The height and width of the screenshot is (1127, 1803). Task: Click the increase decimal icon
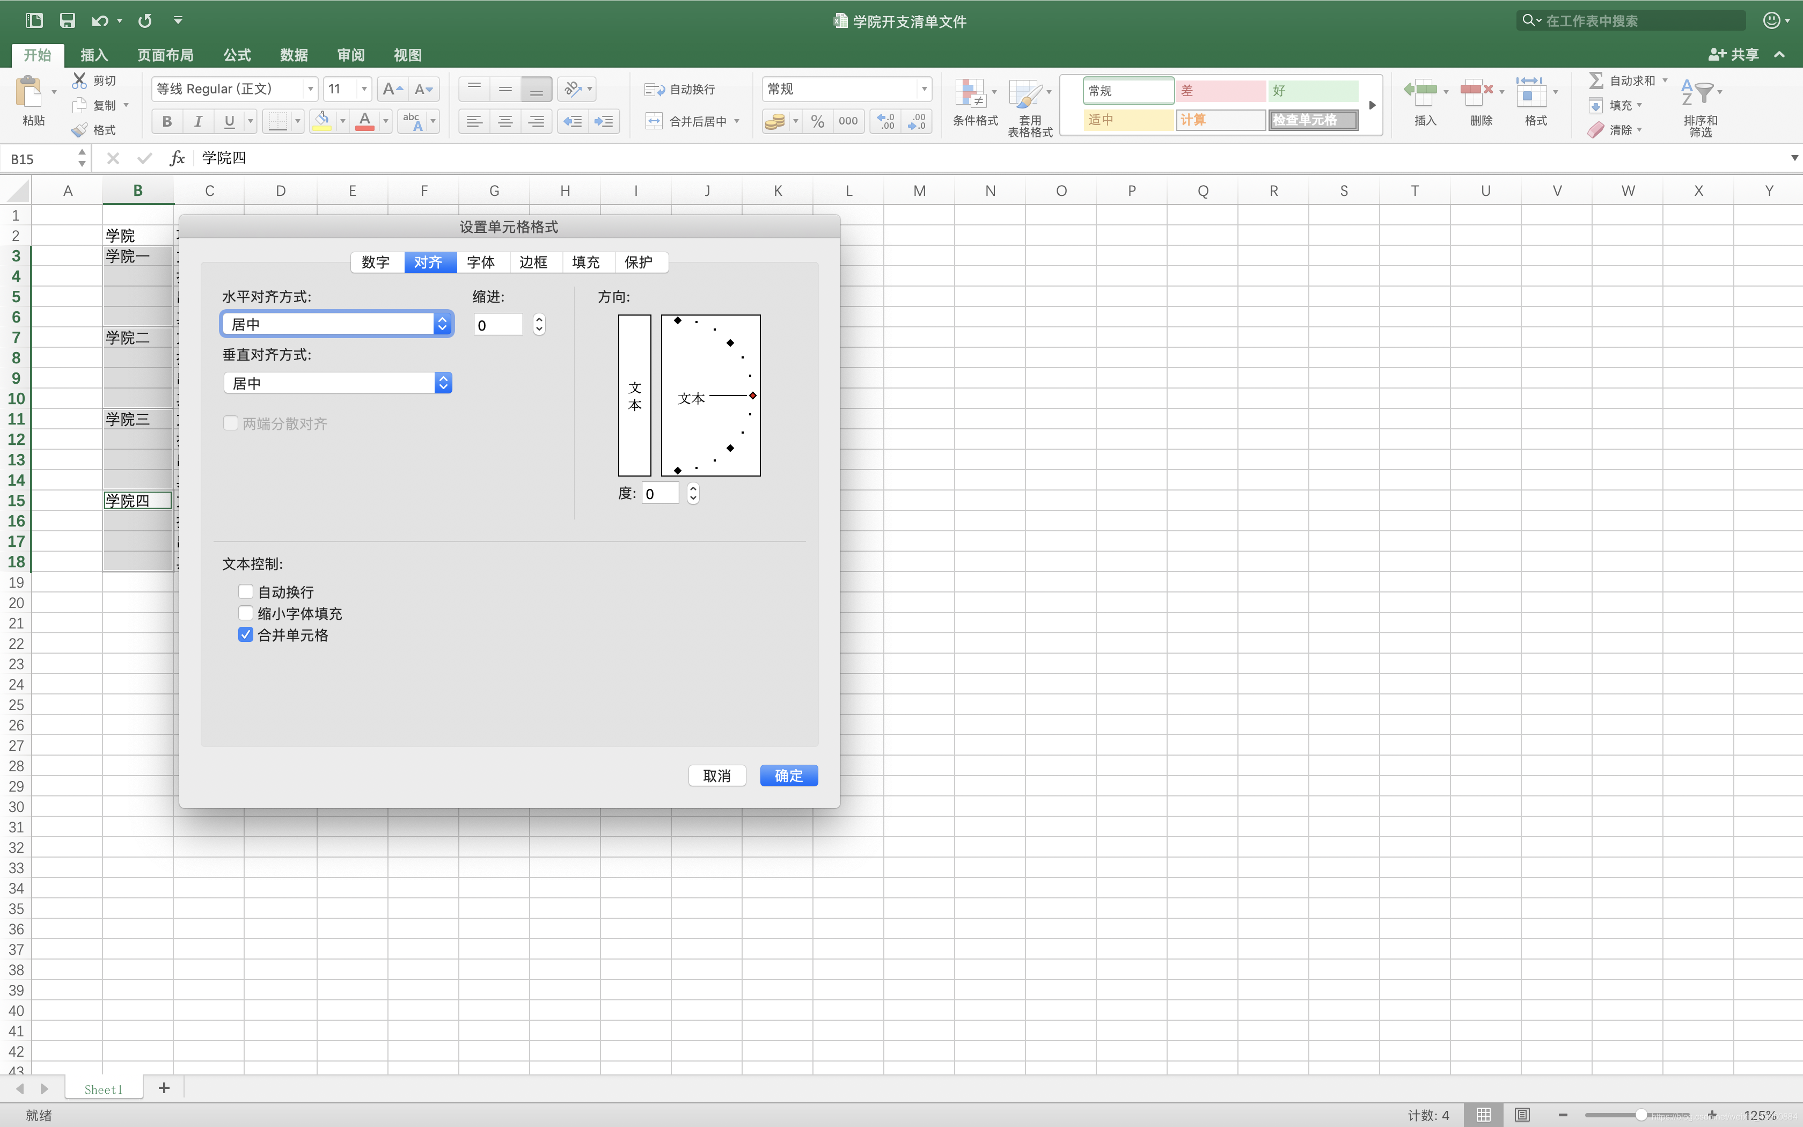885,121
